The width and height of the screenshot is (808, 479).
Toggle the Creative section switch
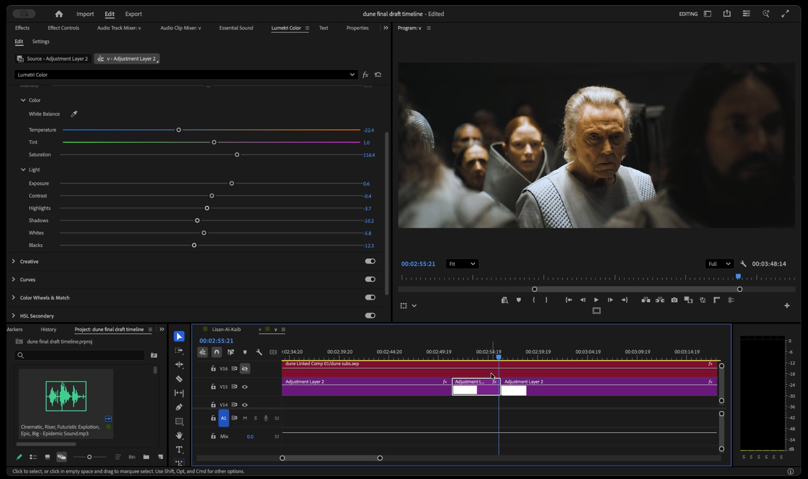(x=370, y=261)
